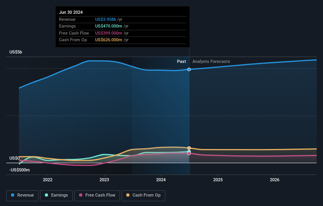
Task: Click the US$399.000m free cash flow value
Action: (109, 33)
